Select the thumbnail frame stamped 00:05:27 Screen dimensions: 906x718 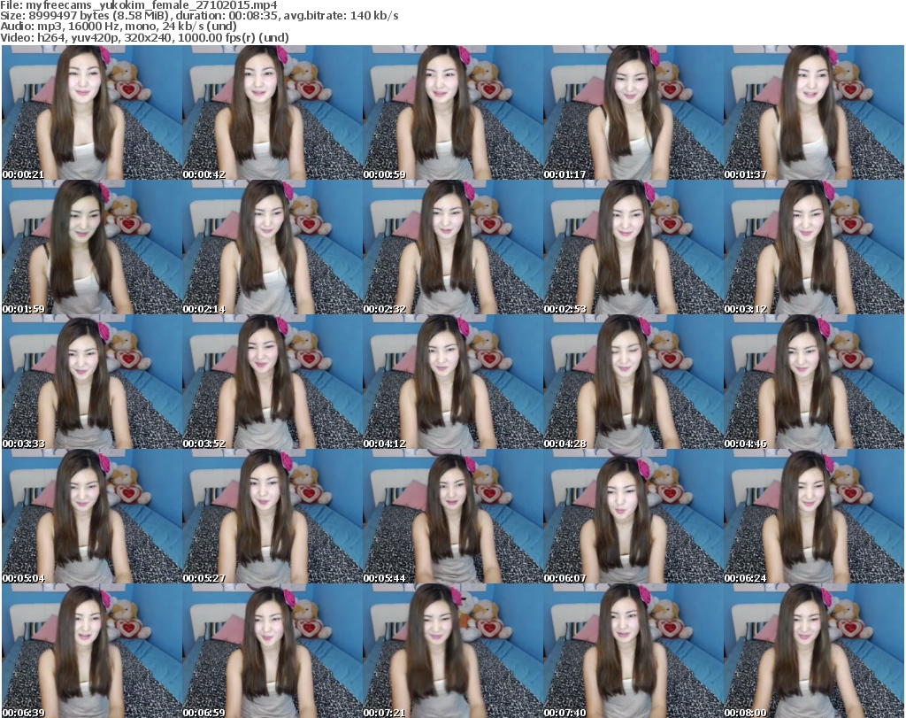pyautogui.click(x=273, y=516)
